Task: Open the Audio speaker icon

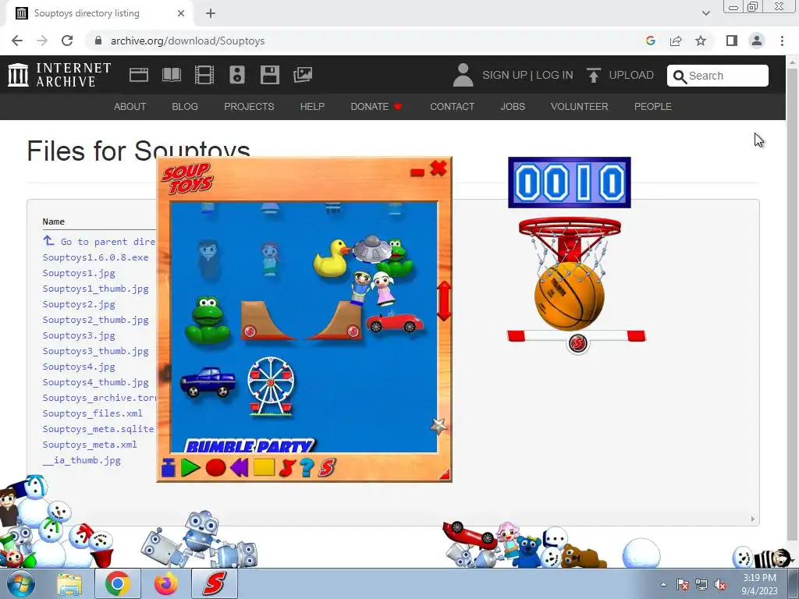Action: (237, 75)
